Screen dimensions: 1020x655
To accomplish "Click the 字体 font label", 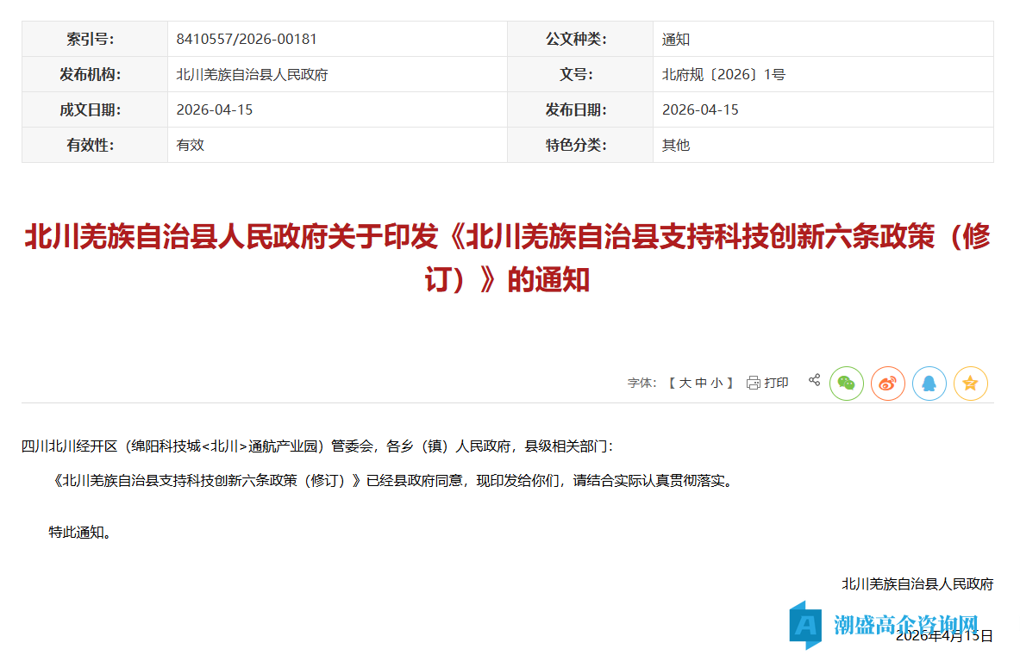I will [641, 384].
